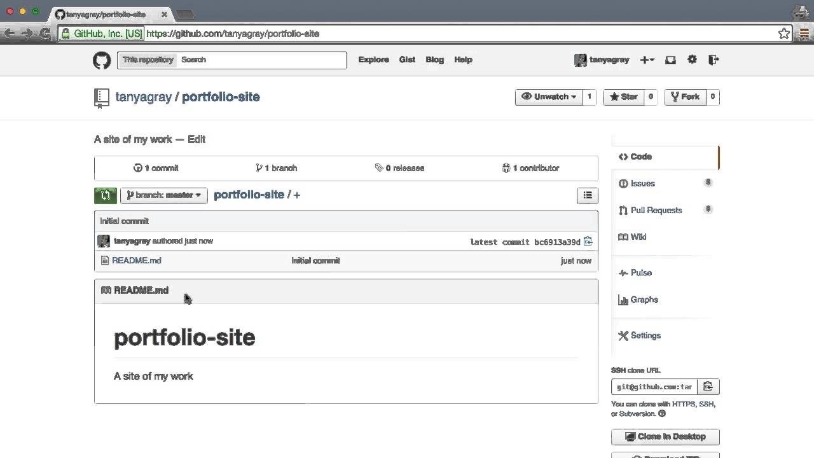Open the create new plus menu
Image resolution: width=814 pixels, height=458 pixels.
point(647,60)
